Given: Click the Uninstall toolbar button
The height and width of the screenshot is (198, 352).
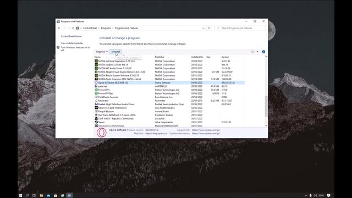Looking at the screenshot, I should click(116, 52).
